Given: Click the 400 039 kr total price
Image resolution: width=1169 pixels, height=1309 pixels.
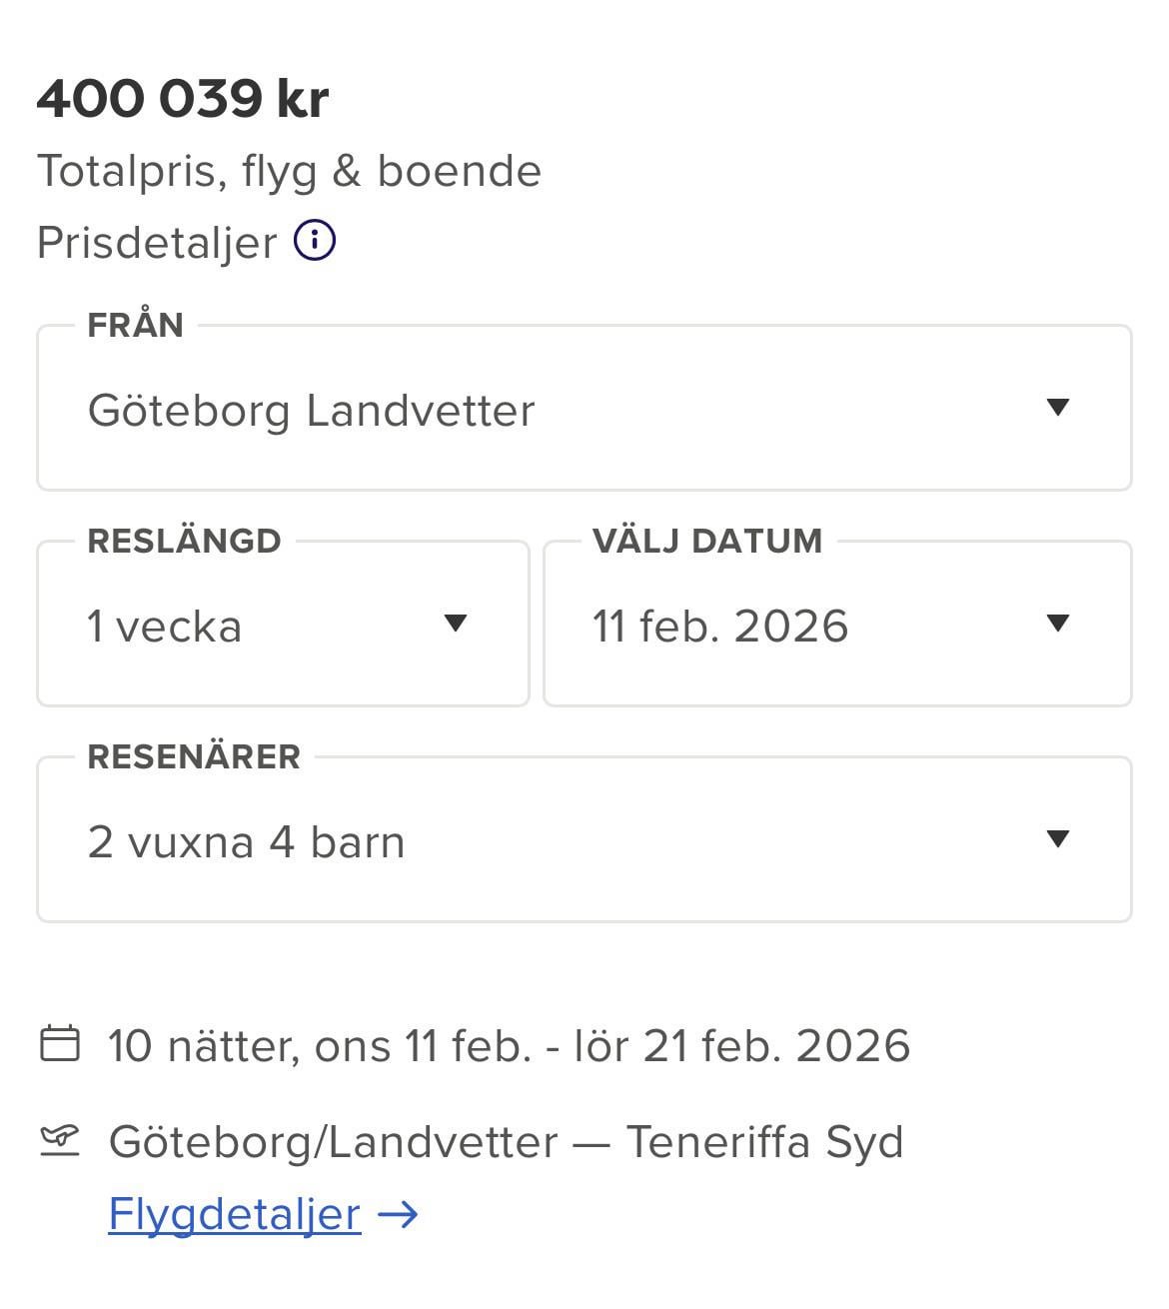Looking at the screenshot, I should click(x=183, y=98).
